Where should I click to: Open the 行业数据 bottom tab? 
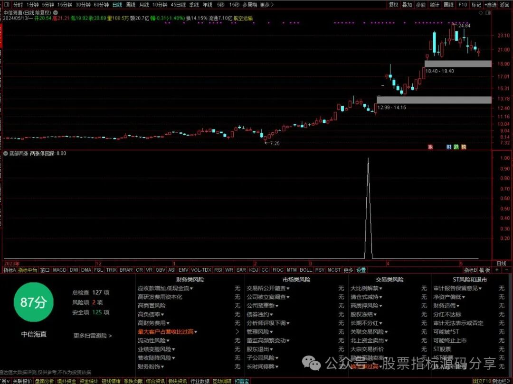point(199,381)
